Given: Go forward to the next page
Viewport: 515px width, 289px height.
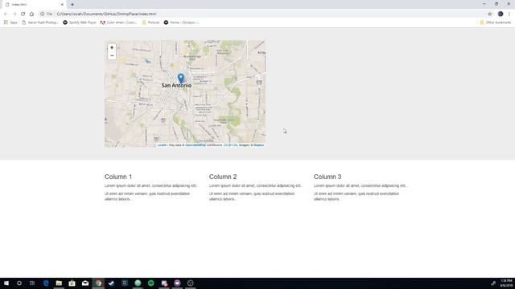Looking at the screenshot, I should (14, 14).
